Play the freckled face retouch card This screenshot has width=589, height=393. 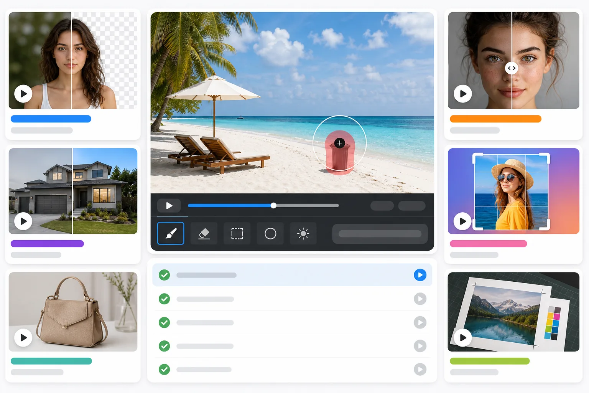pos(463,94)
